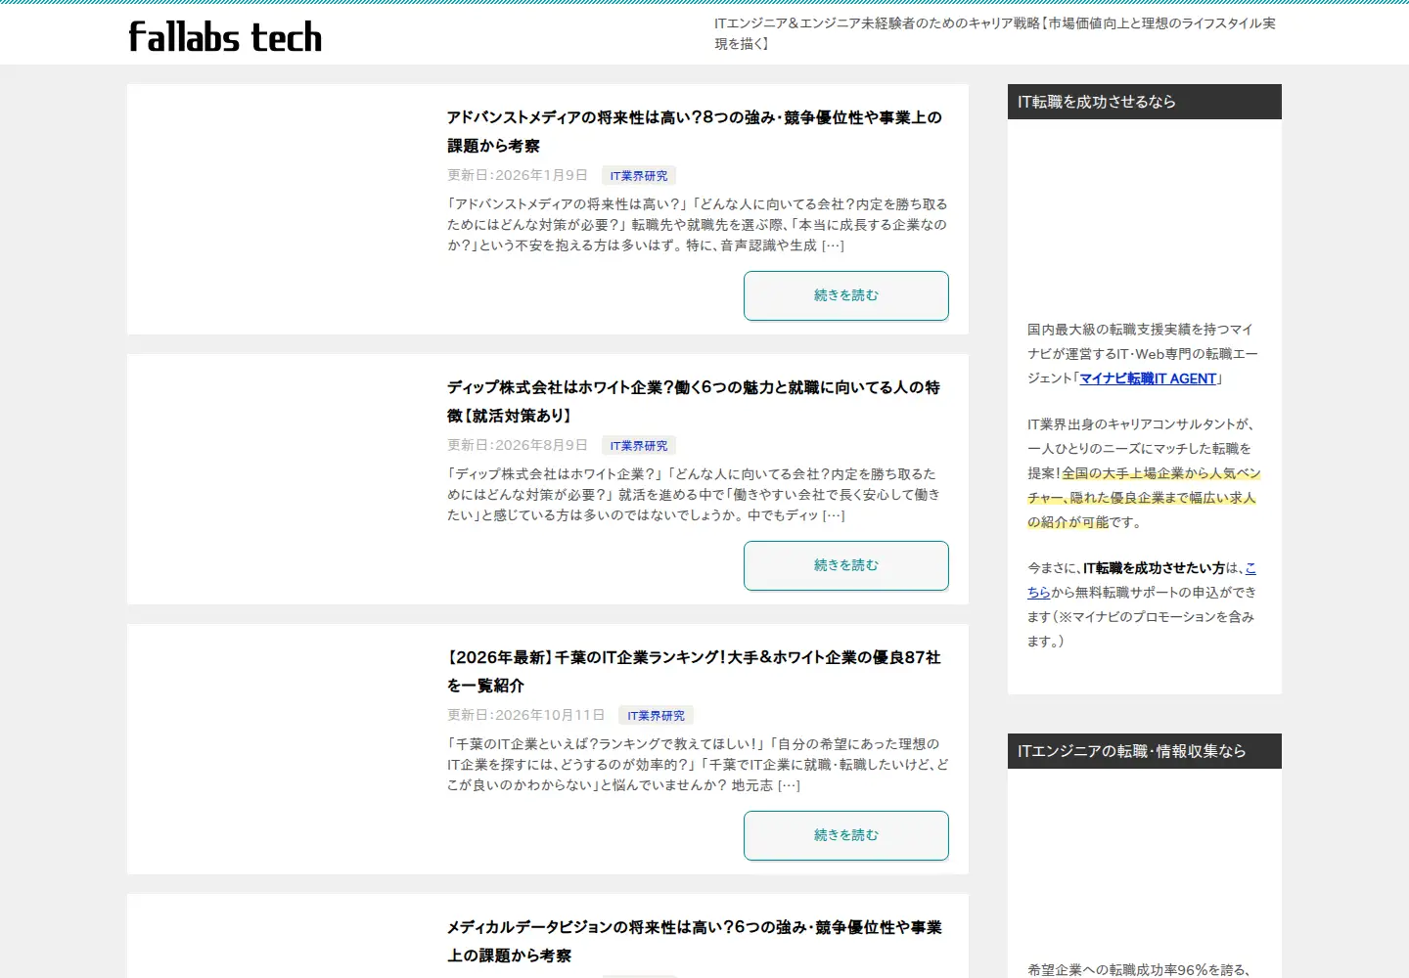Click the fallabs tech site logo

click(x=225, y=37)
